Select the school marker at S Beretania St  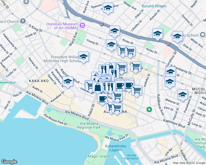(170, 72)
